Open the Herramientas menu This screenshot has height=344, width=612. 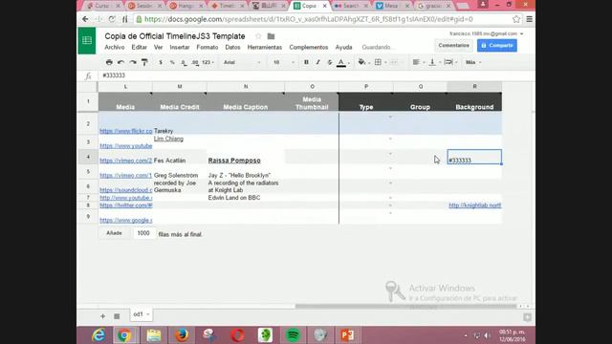(x=264, y=47)
